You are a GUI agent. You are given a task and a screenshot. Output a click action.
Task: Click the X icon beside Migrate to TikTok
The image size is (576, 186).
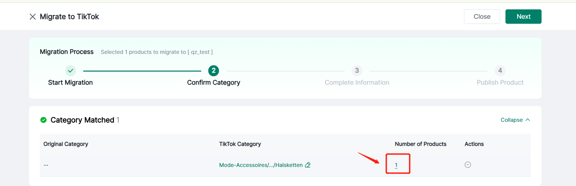(32, 17)
